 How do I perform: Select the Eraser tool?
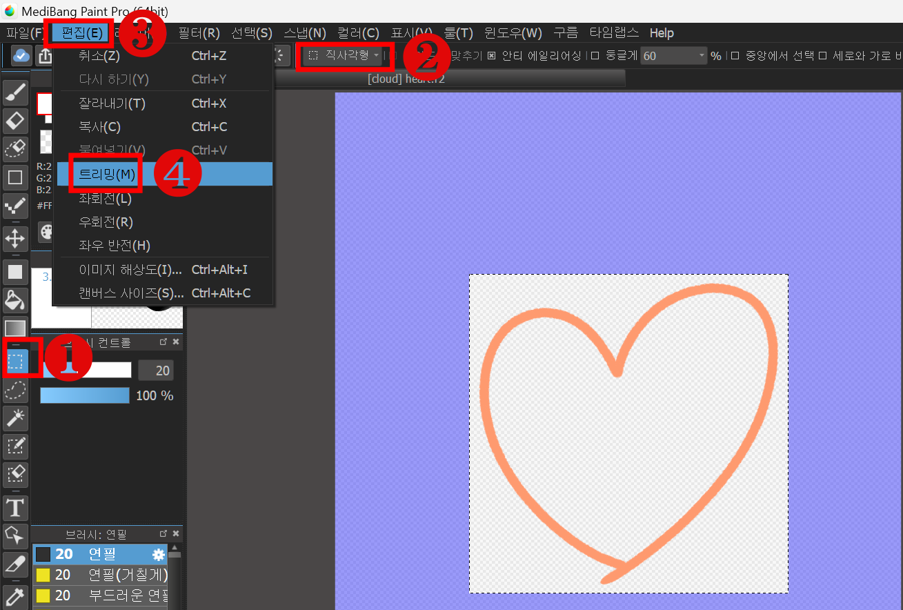tap(15, 121)
